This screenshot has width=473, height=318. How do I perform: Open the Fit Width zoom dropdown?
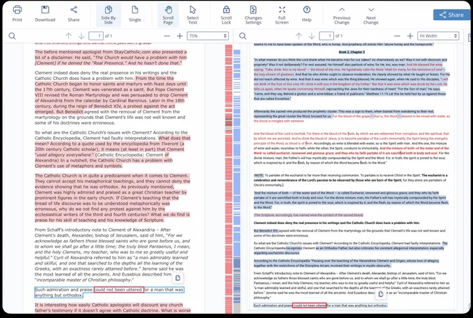pyautogui.click(x=438, y=36)
